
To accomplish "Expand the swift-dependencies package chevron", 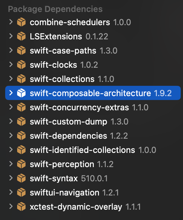I will coord(11,135).
